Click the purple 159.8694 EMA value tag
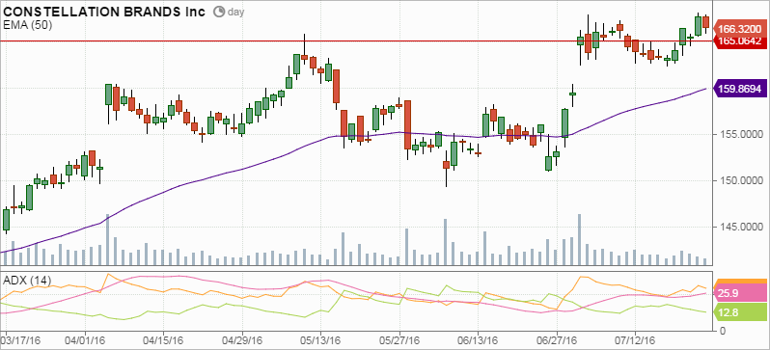 pyautogui.click(x=739, y=89)
